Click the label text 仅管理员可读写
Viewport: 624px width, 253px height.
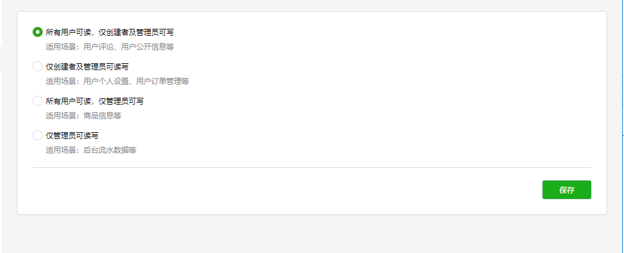72,135
